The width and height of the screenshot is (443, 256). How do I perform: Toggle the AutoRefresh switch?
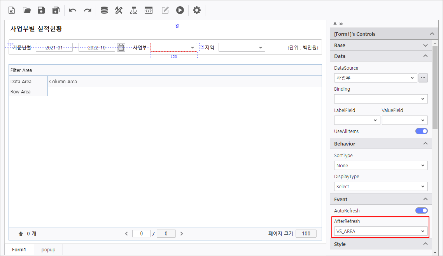[x=421, y=210]
